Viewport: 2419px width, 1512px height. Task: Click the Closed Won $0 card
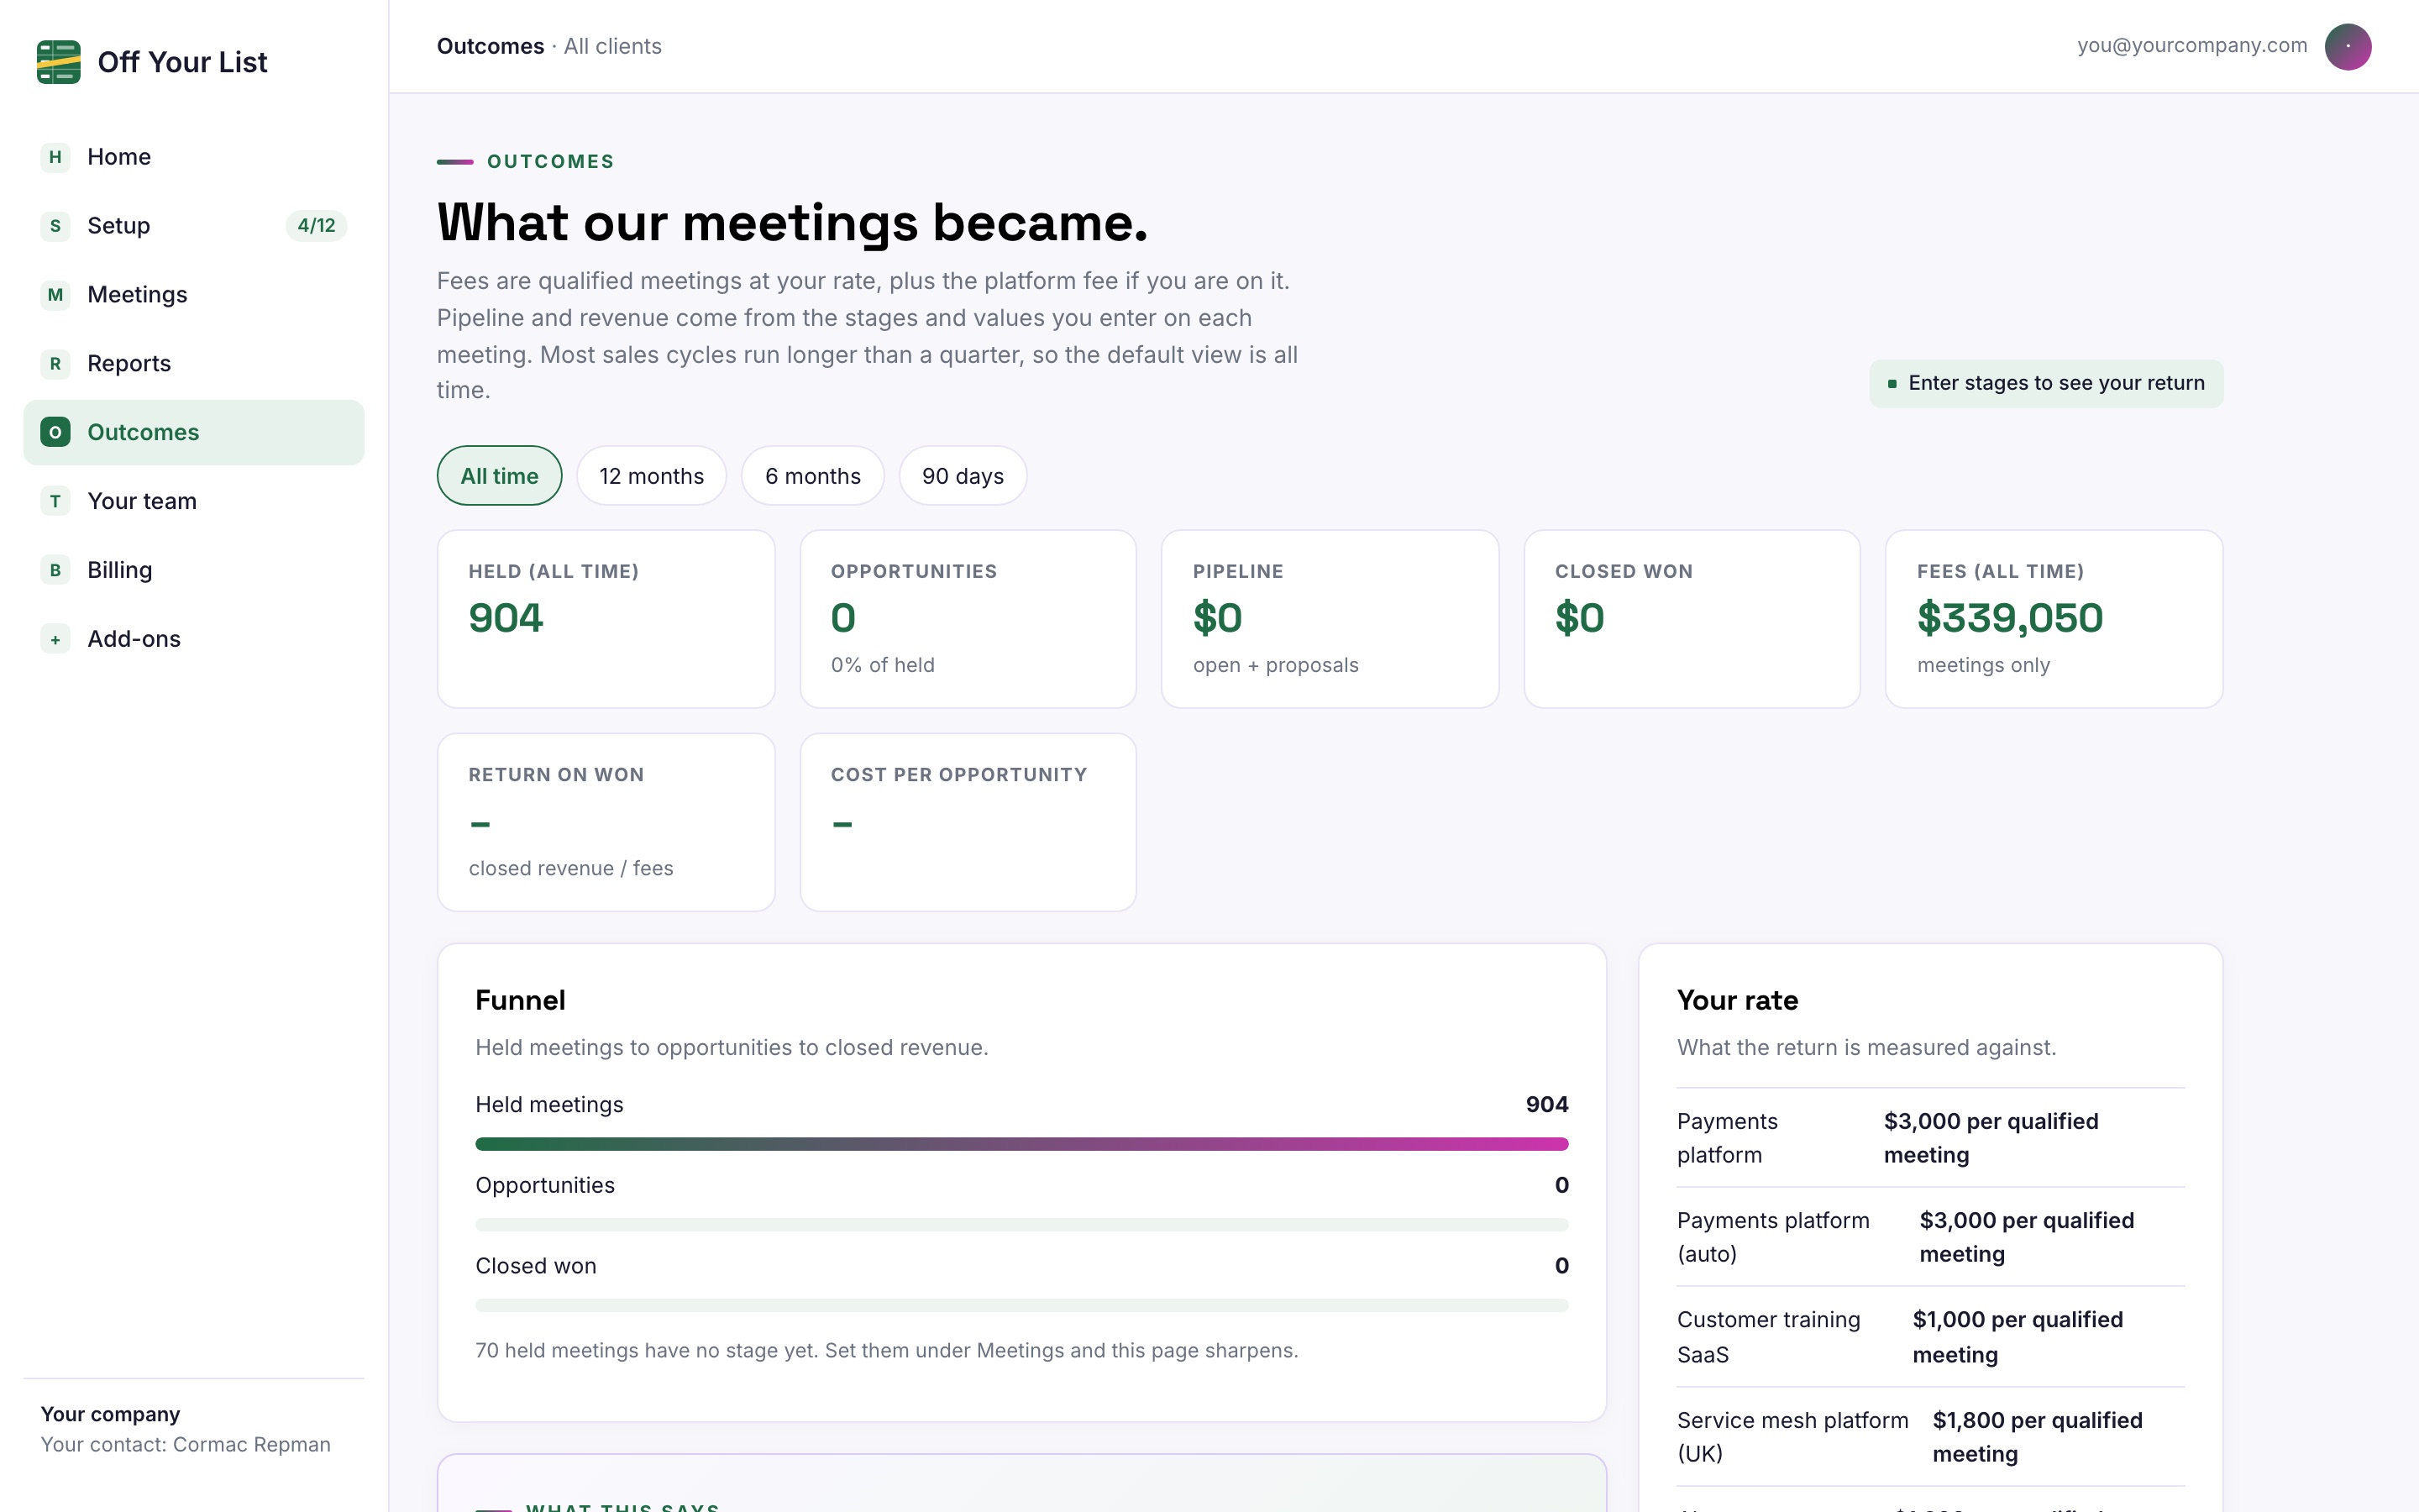1692,619
